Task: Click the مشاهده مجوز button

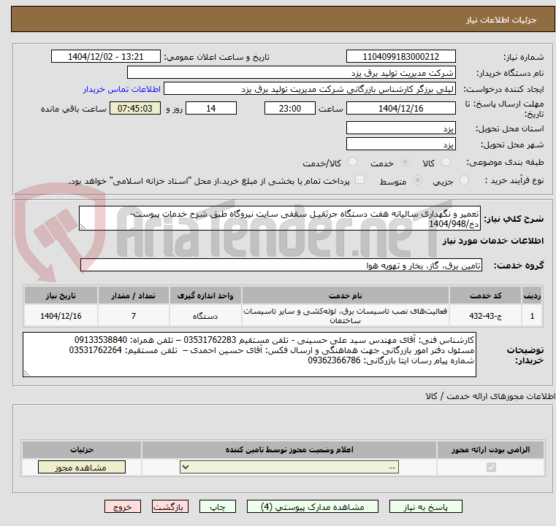Action: 82,467
